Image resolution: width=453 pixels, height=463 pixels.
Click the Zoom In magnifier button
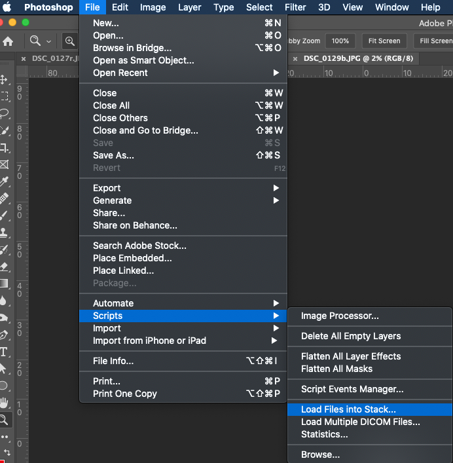pyautogui.click(x=69, y=41)
